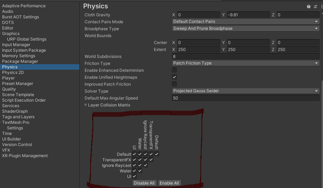
Task: Toggle TransparentFX row, TransparentFX column checkbox
Action: (x=151, y=160)
